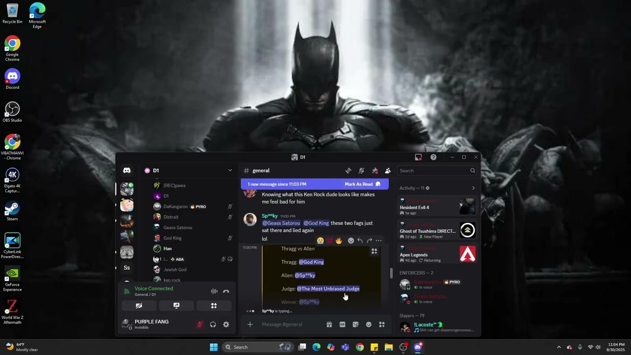The width and height of the screenshot is (631, 355).
Task: Open user settings gear icon
Action: pyautogui.click(x=226, y=324)
